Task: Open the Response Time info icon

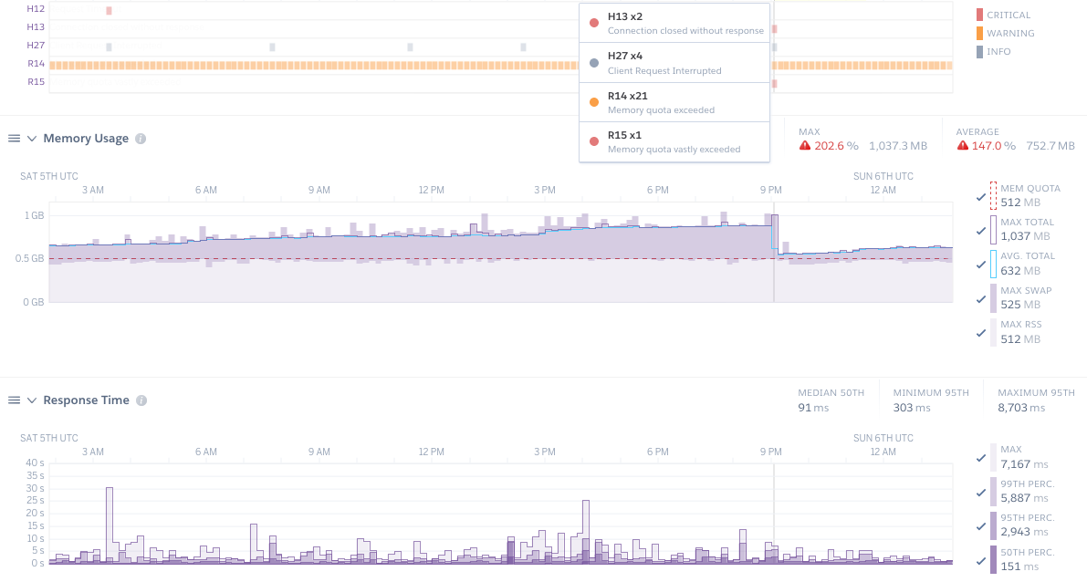Action: pos(141,400)
